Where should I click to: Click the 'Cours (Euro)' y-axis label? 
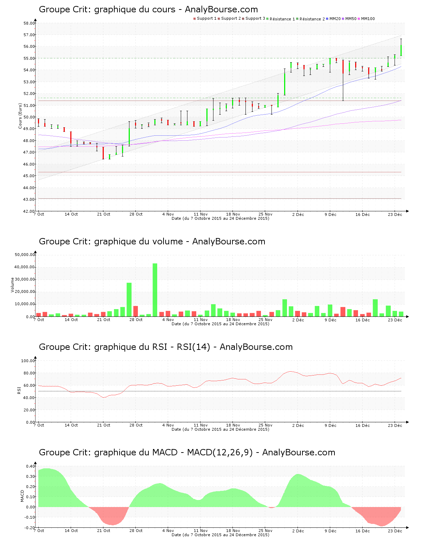pos(20,116)
